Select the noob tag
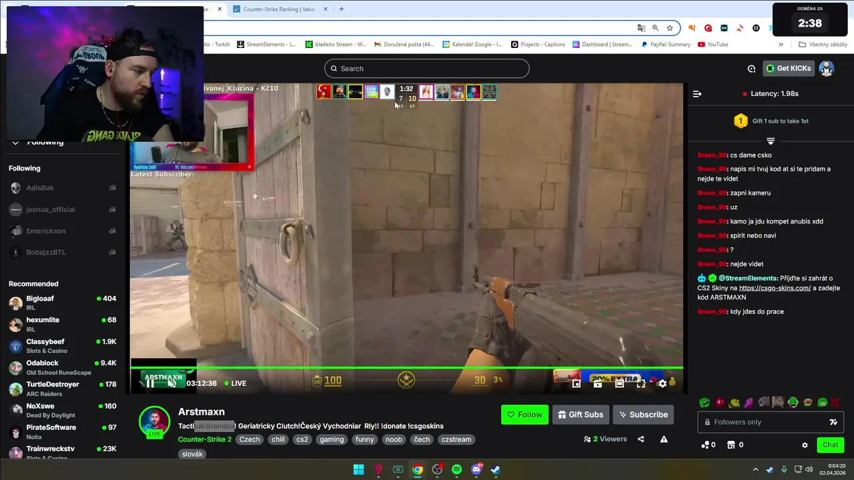The height and width of the screenshot is (480, 854). click(394, 439)
